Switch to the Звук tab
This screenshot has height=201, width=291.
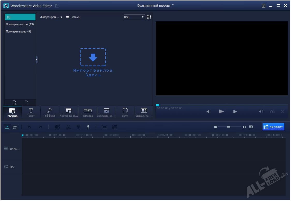pyautogui.click(x=125, y=112)
